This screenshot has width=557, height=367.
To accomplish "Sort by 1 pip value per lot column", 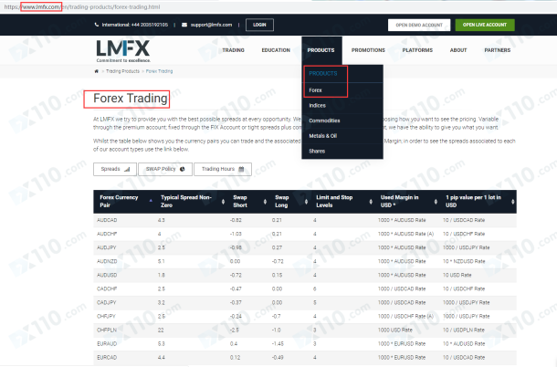I will [479, 202].
